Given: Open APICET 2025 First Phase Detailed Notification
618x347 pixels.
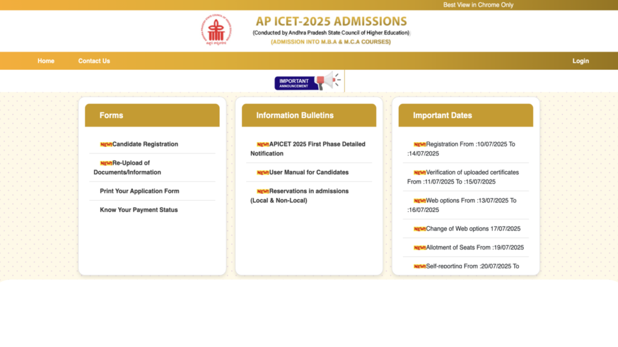Looking at the screenshot, I should tap(309, 148).
